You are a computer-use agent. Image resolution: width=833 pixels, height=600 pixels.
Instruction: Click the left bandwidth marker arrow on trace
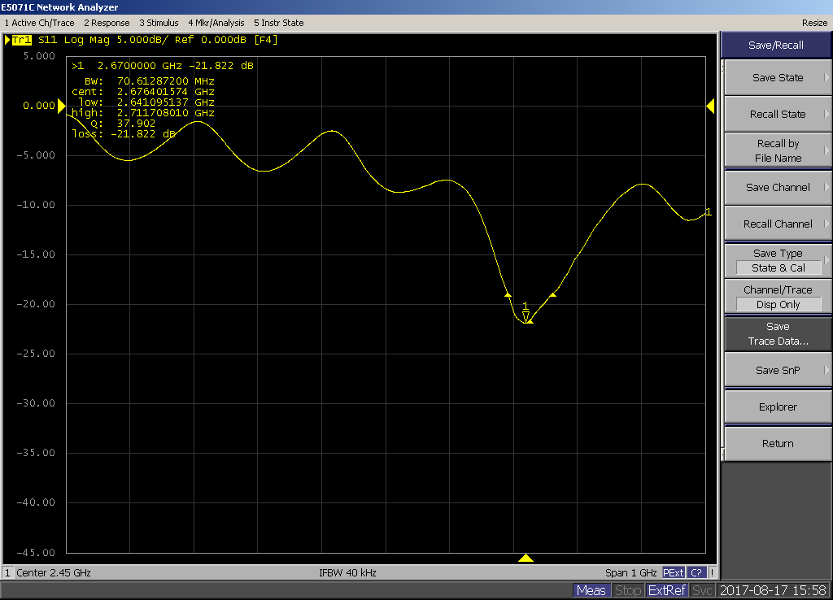point(508,294)
